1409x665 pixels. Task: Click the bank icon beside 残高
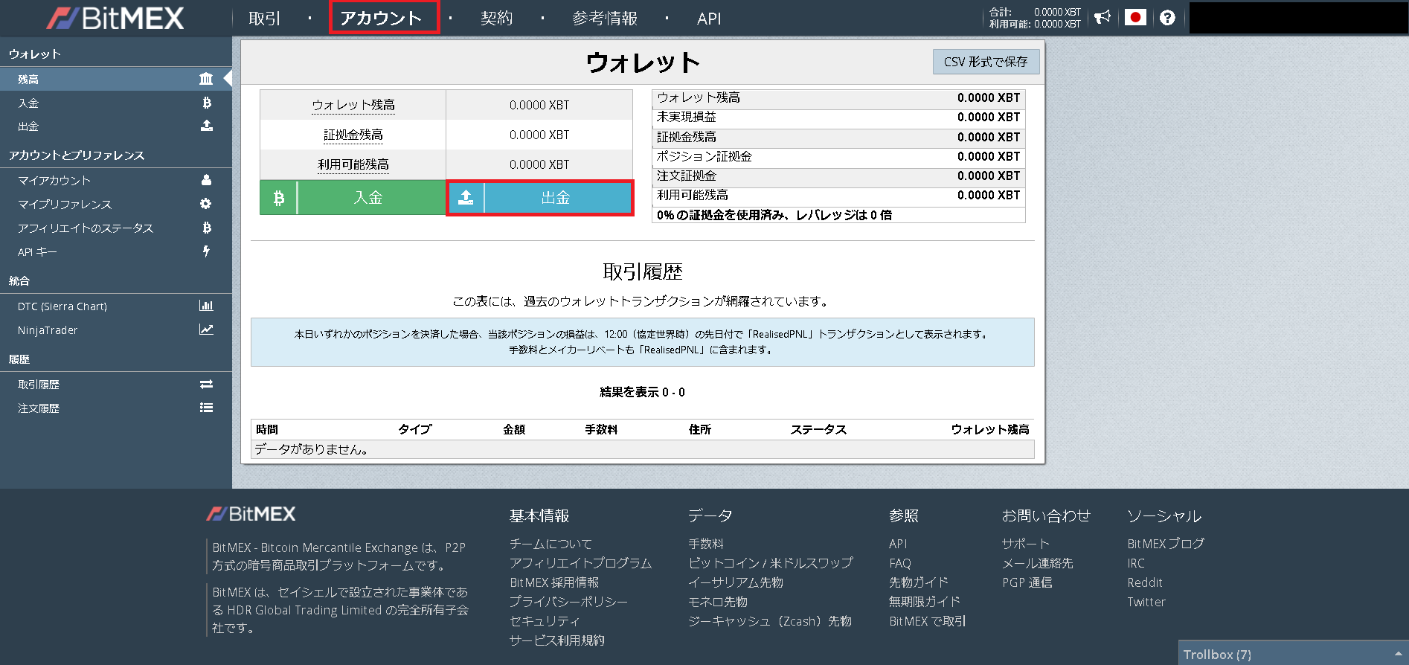coord(206,79)
